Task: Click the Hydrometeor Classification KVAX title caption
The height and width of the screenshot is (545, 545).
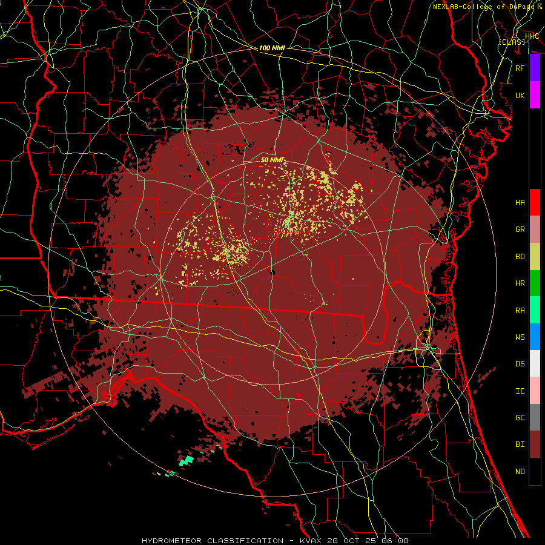Action: pyautogui.click(x=274, y=541)
